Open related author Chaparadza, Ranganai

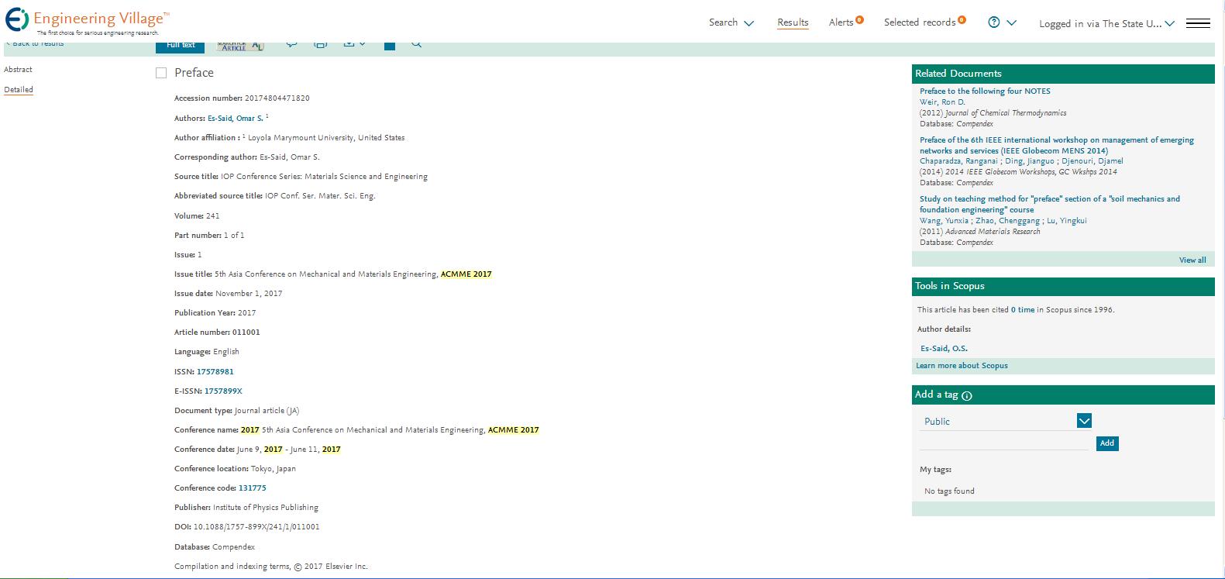tap(959, 161)
